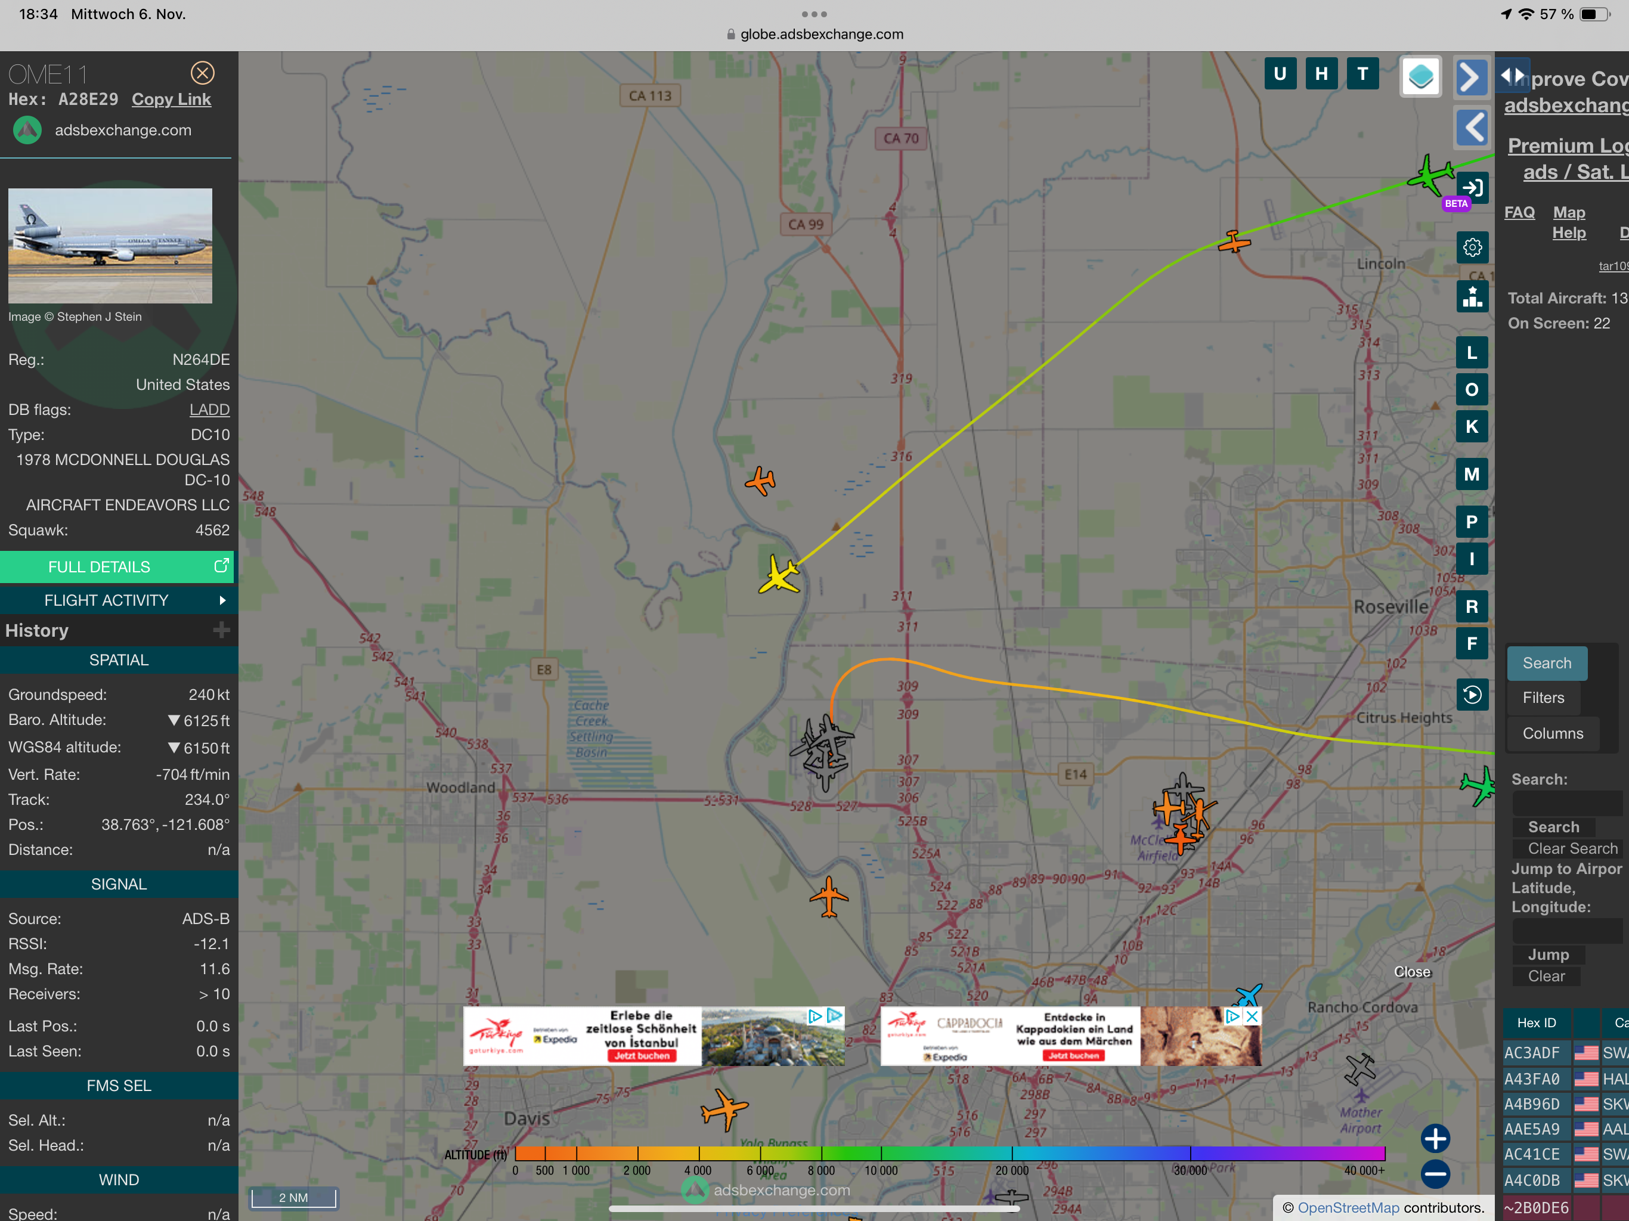Zoom in with the plus button
The image size is (1629, 1221).
pyautogui.click(x=1435, y=1138)
